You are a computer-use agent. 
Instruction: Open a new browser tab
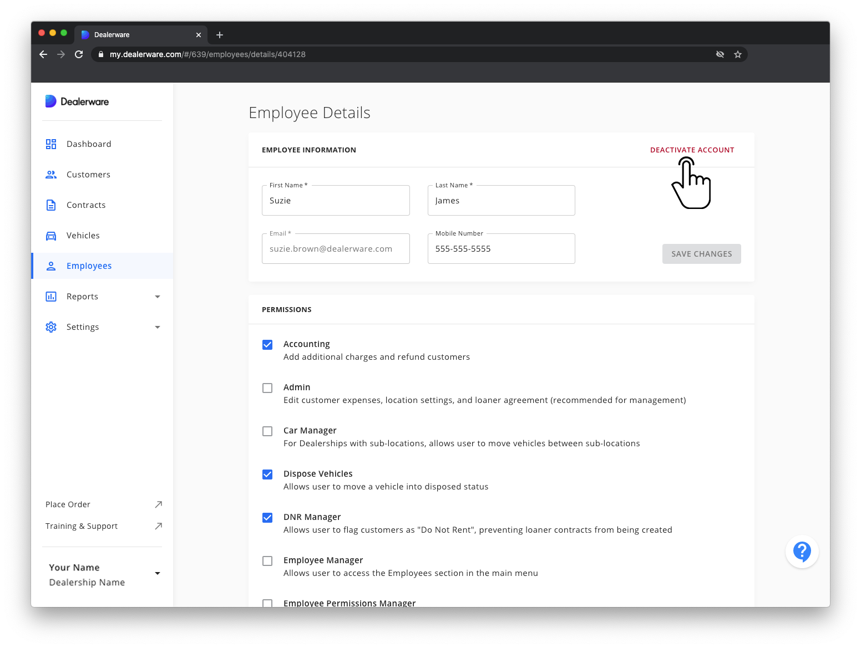click(x=219, y=34)
